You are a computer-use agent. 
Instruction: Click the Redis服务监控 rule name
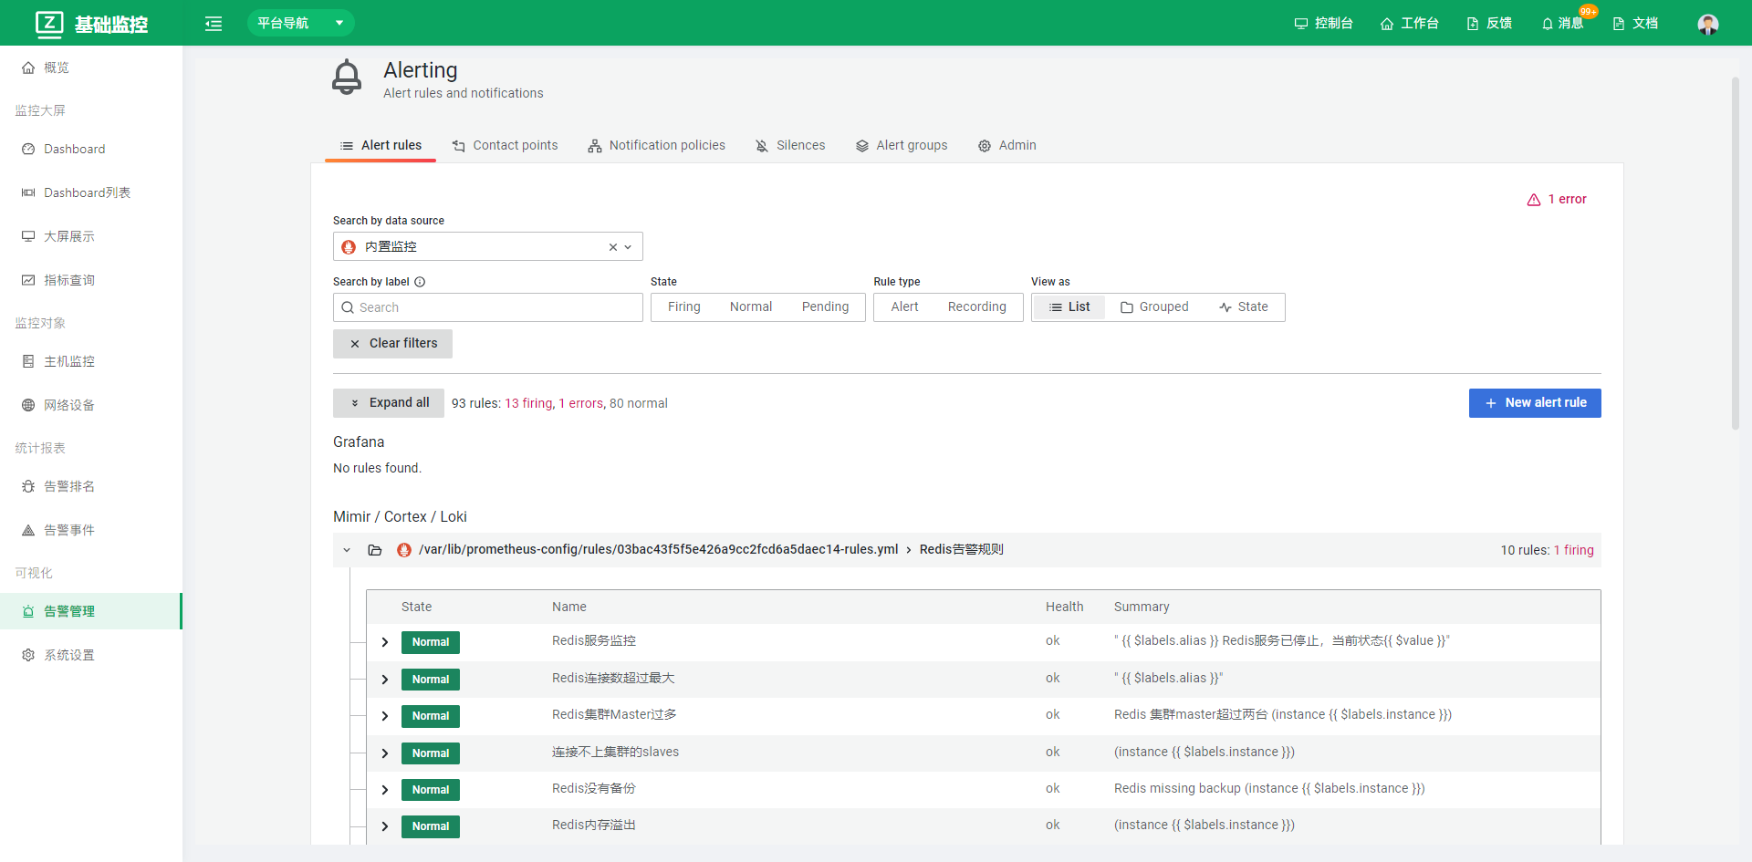[x=594, y=641]
